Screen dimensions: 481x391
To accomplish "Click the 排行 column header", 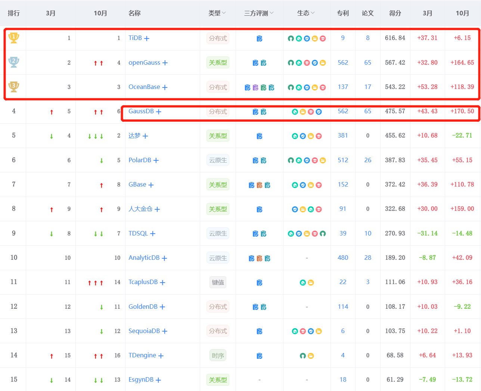I will point(14,13).
